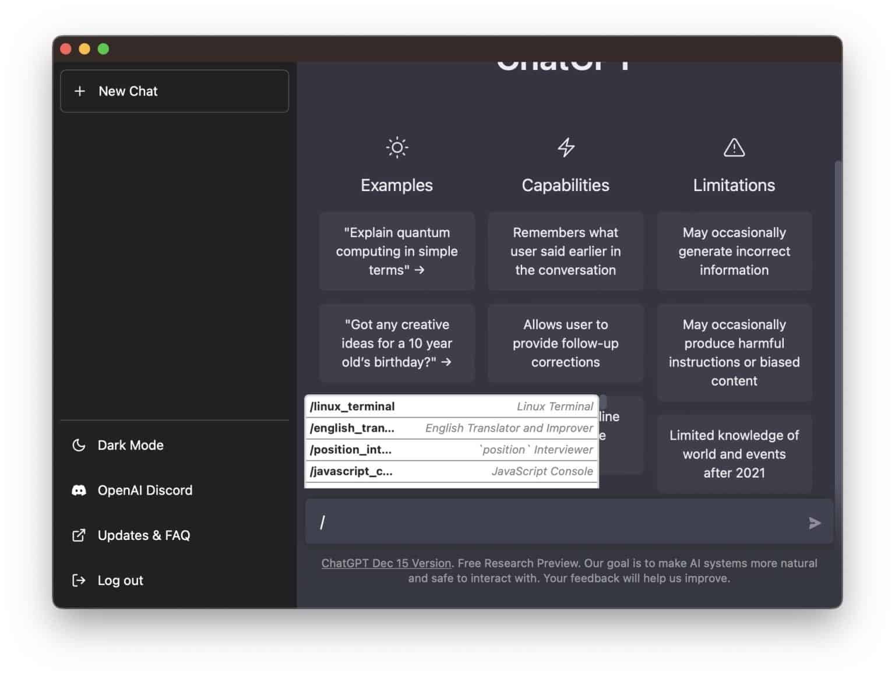
Task: Open the ChatGPT Dec 15 Version link
Action: click(x=386, y=563)
